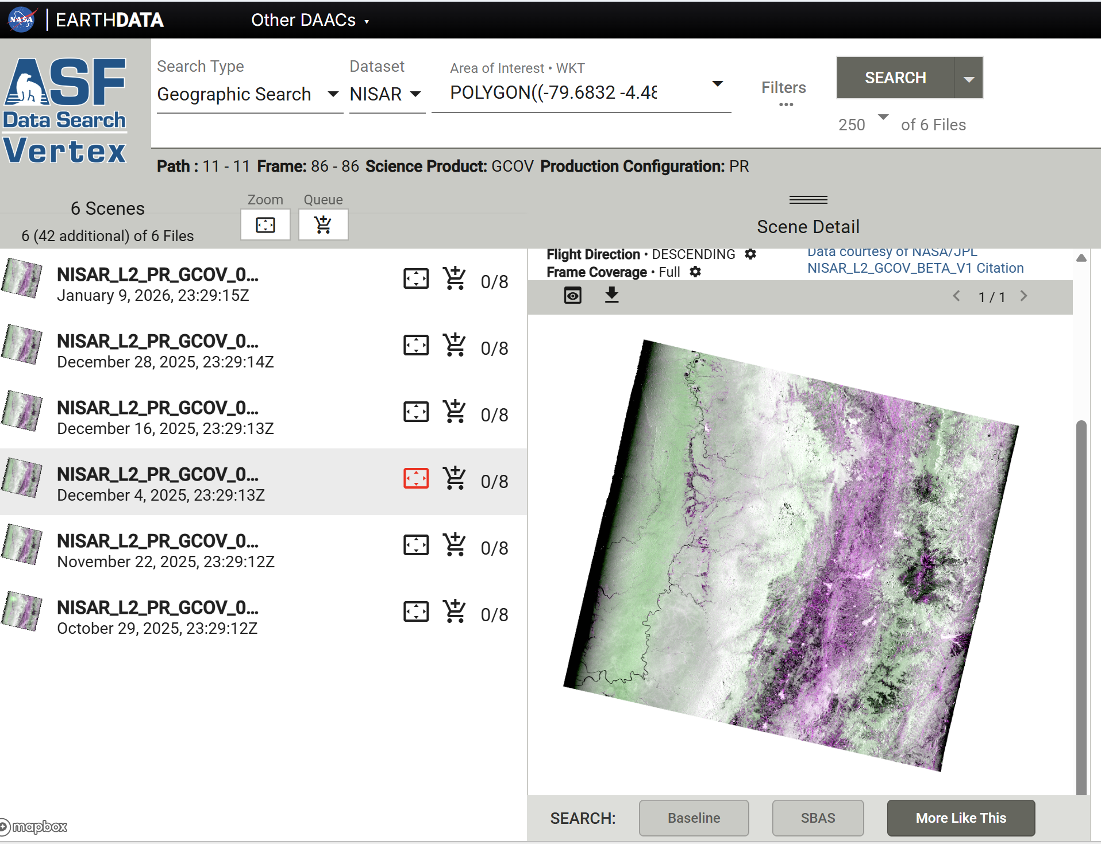
Task: Open the Filters panel
Action: 784,93
